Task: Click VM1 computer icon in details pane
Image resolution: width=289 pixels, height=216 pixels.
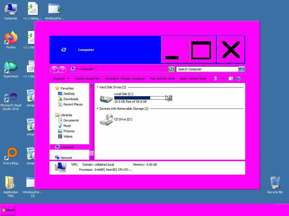Action: [61, 167]
